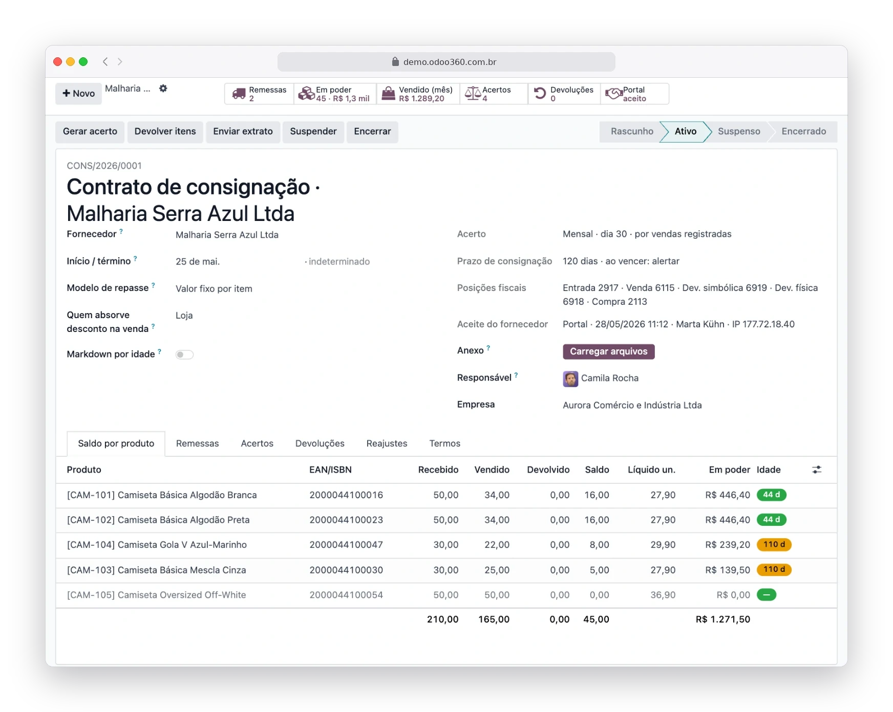The width and height of the screenshot is (893, 712).
Task: Open Devoluções return arrow stat button
Action: coord(564,94)
